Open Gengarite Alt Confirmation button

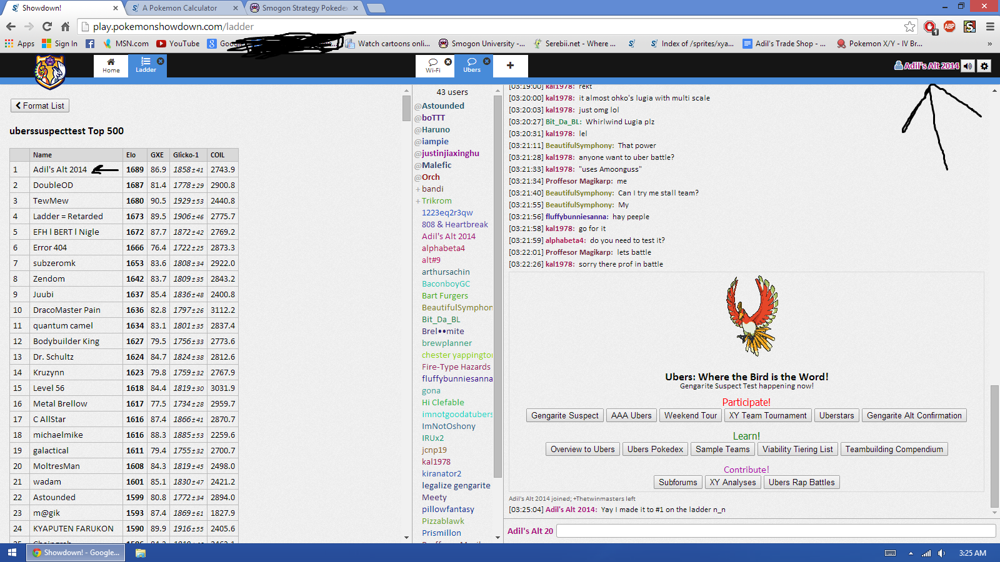coord(914,415)
